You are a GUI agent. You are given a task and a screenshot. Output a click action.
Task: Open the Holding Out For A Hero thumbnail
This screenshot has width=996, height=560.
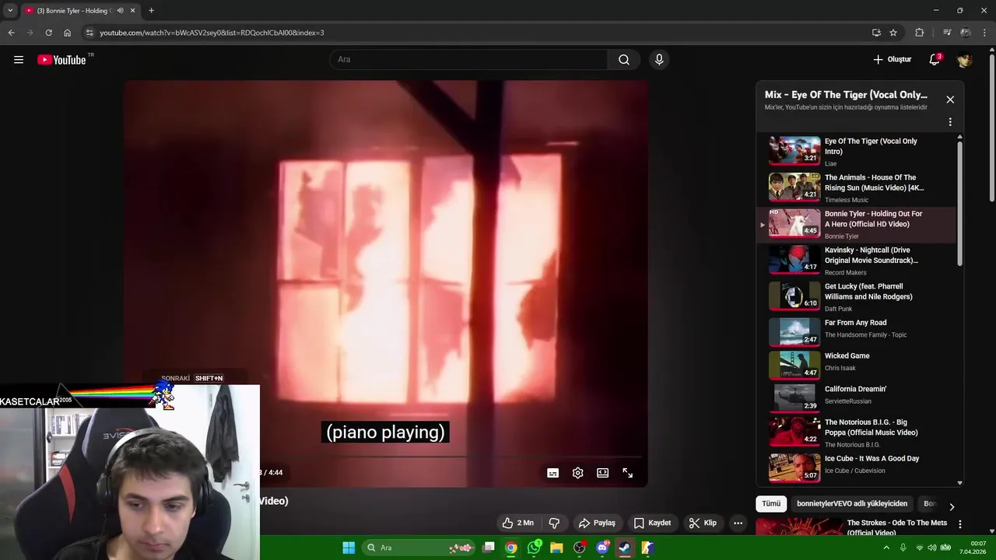point(794,224)
